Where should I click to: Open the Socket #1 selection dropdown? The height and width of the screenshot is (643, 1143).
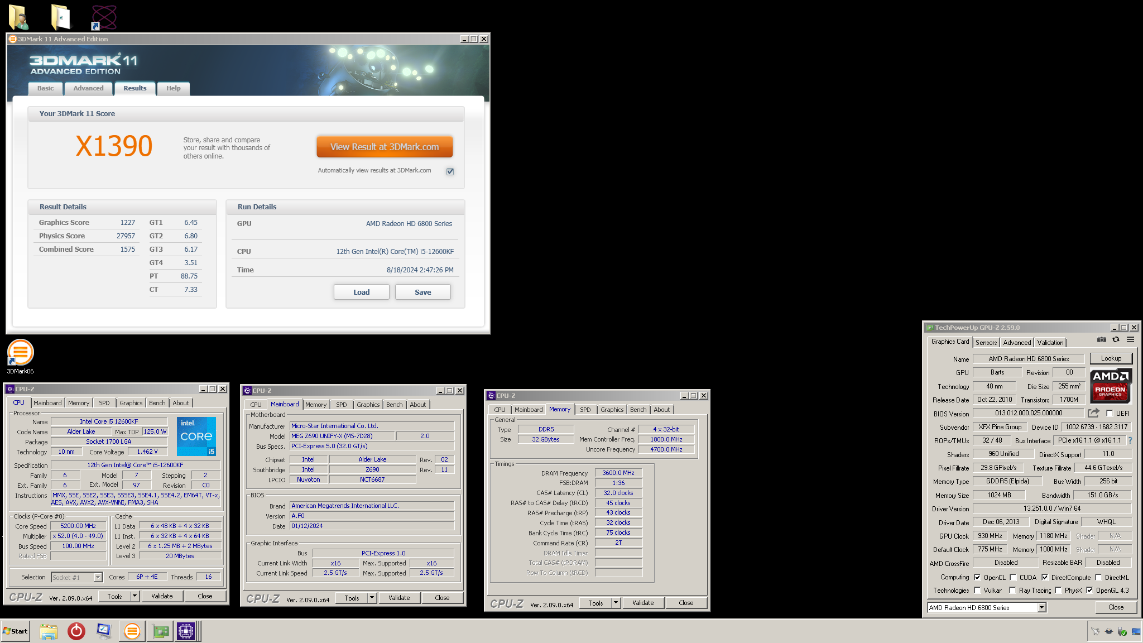click(x=98, y=578)
